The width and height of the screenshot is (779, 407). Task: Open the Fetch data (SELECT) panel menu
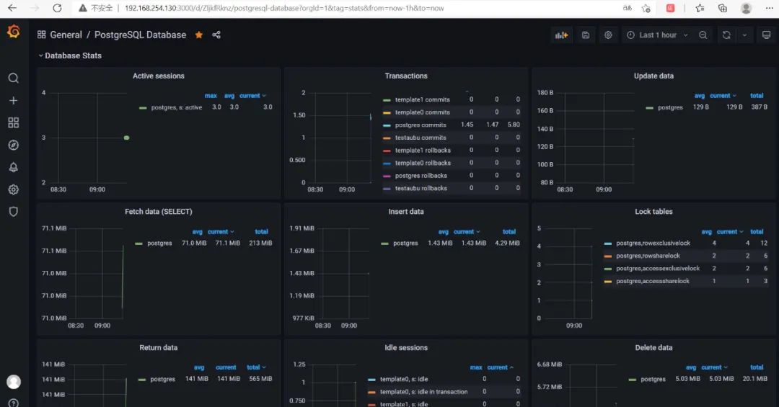point(159,212)
